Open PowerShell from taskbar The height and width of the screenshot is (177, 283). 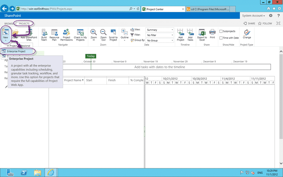(x=24, y=173)
